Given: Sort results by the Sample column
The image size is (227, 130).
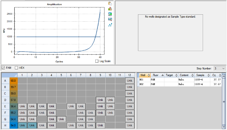Looking at the screenshot, I should (202, 75).
